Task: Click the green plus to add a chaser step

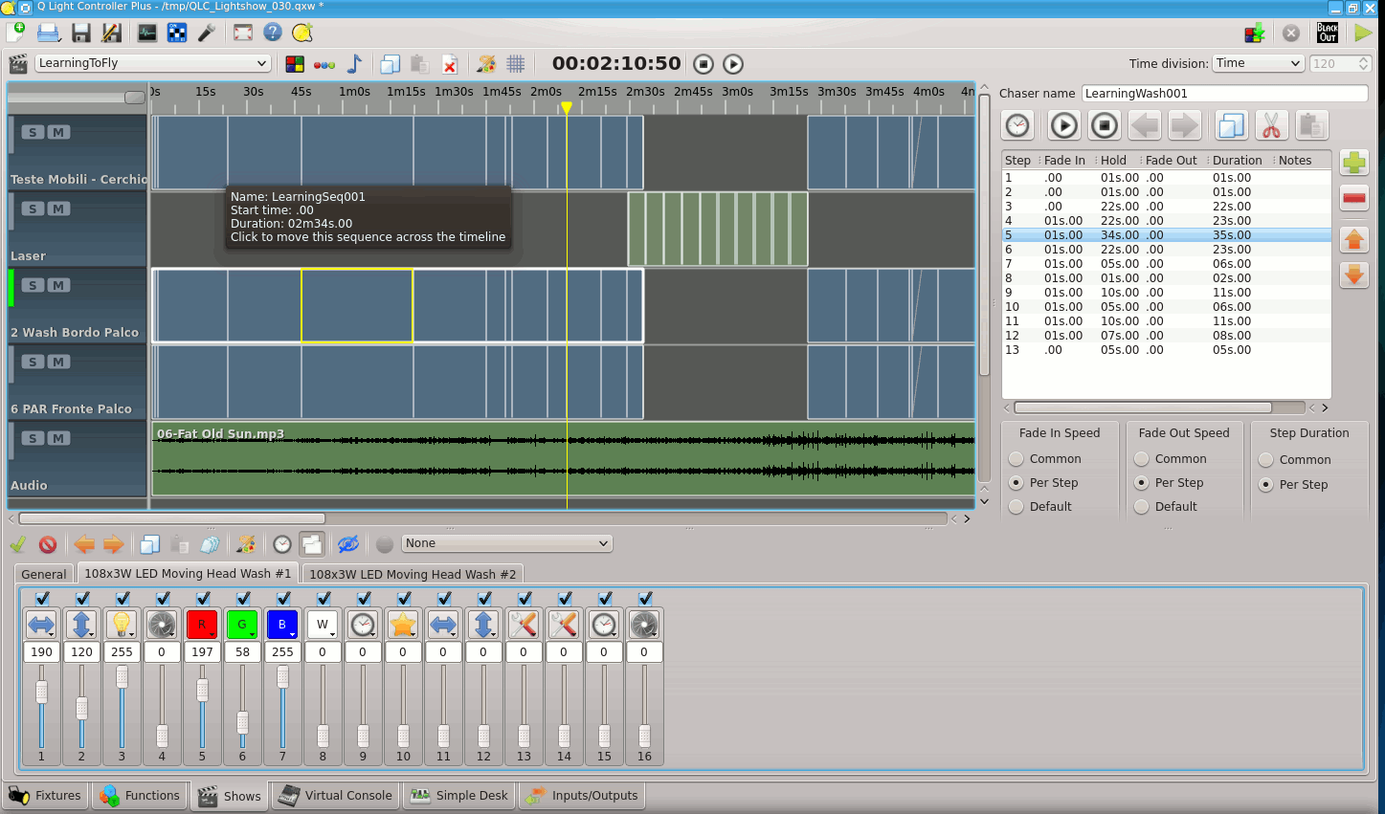Action: pyautogui.click(x=1353, y=163)
